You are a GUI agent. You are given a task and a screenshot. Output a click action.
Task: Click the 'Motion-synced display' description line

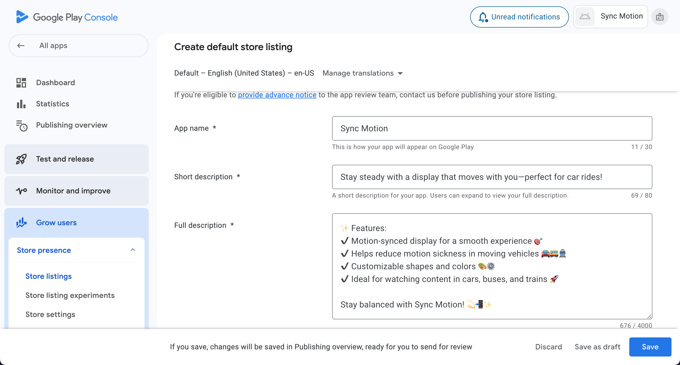click(442, 241)
